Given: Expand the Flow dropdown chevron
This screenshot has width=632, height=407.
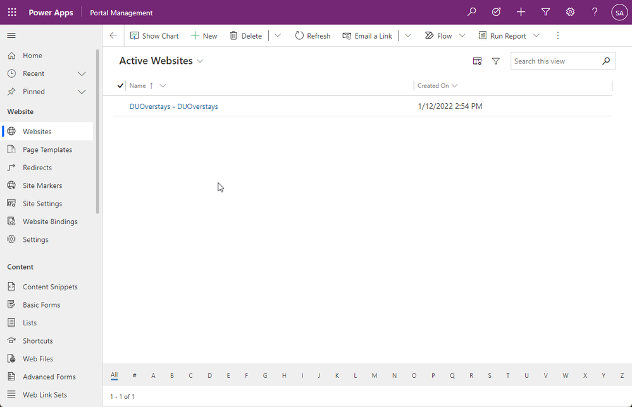Looking at the screenshot, I should click(x=462, y=35).
